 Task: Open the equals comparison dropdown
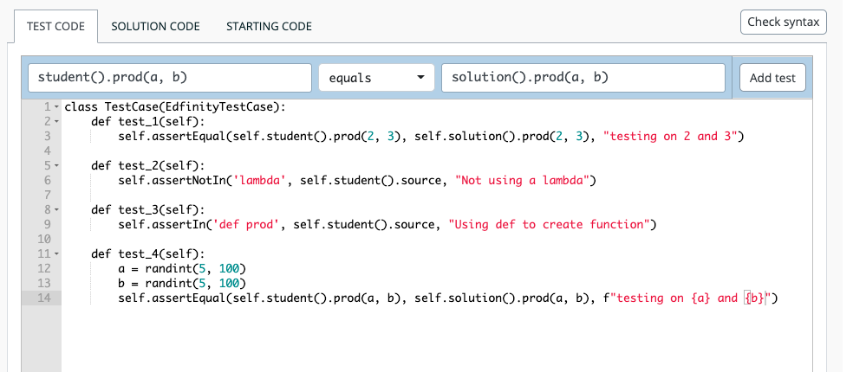[x=377, y=78]
